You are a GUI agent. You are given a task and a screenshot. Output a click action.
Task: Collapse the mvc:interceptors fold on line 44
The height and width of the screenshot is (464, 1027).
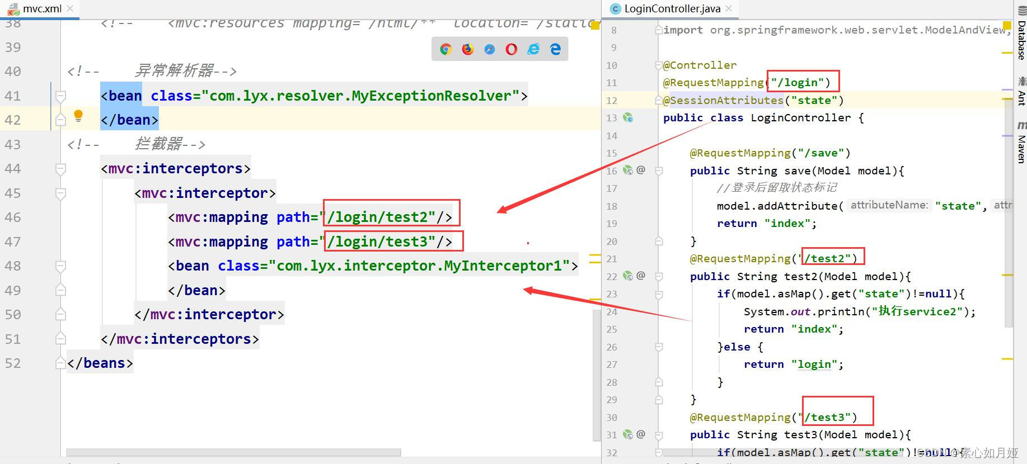(61, 169)
